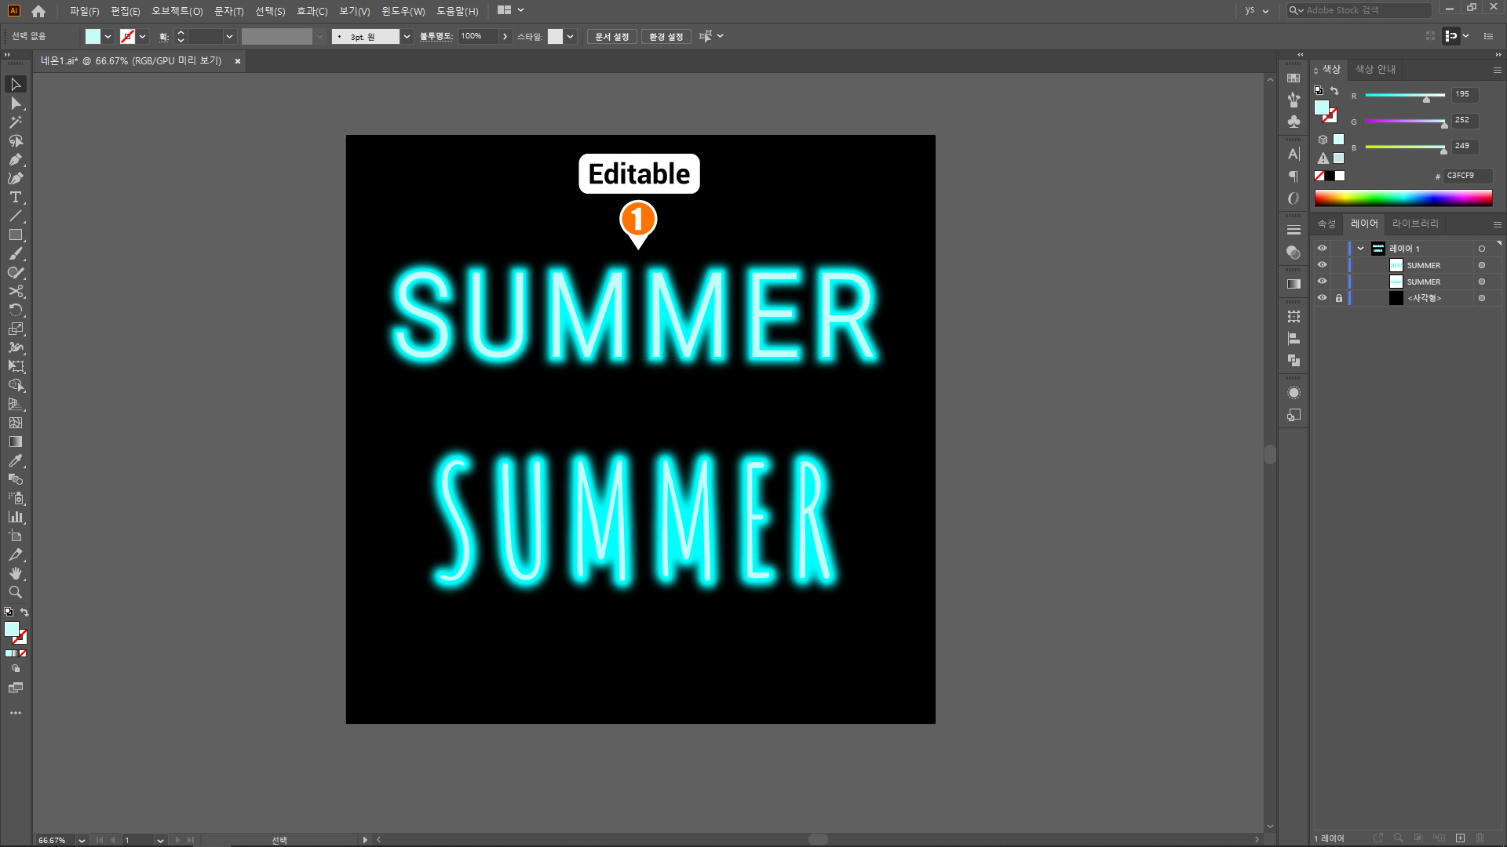The height and width of the screenshot is (847, 1507).
Task: Open the opacity 100% dropdown arrow
Action: pos(505,37)
